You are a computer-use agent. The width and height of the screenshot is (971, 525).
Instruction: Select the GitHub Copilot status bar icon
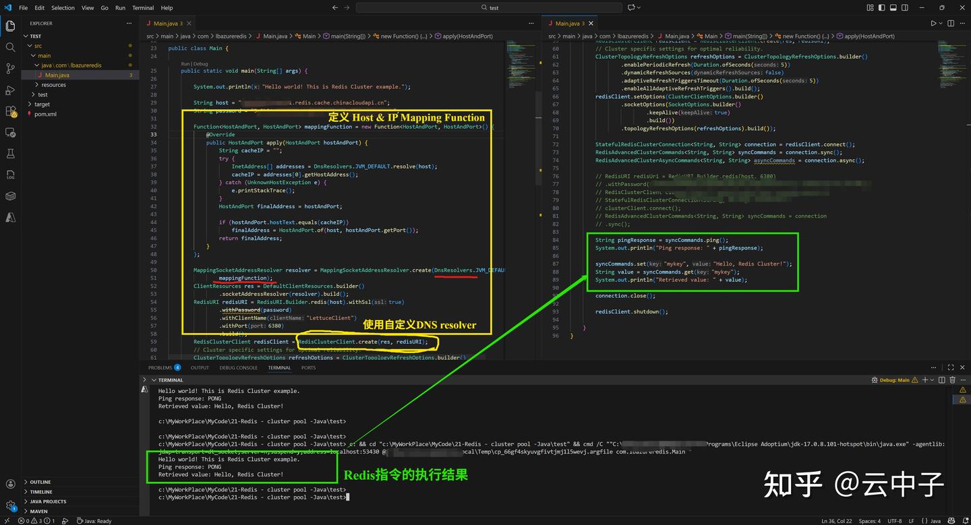(x=951, y=520)
